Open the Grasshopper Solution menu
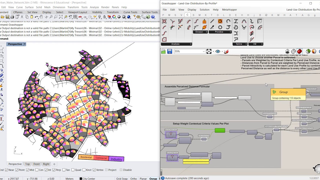The width and height of the screenshot is (320, 180). 204,10
